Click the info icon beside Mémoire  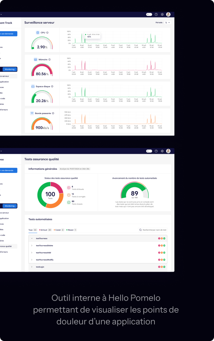[x=50, y=59]
